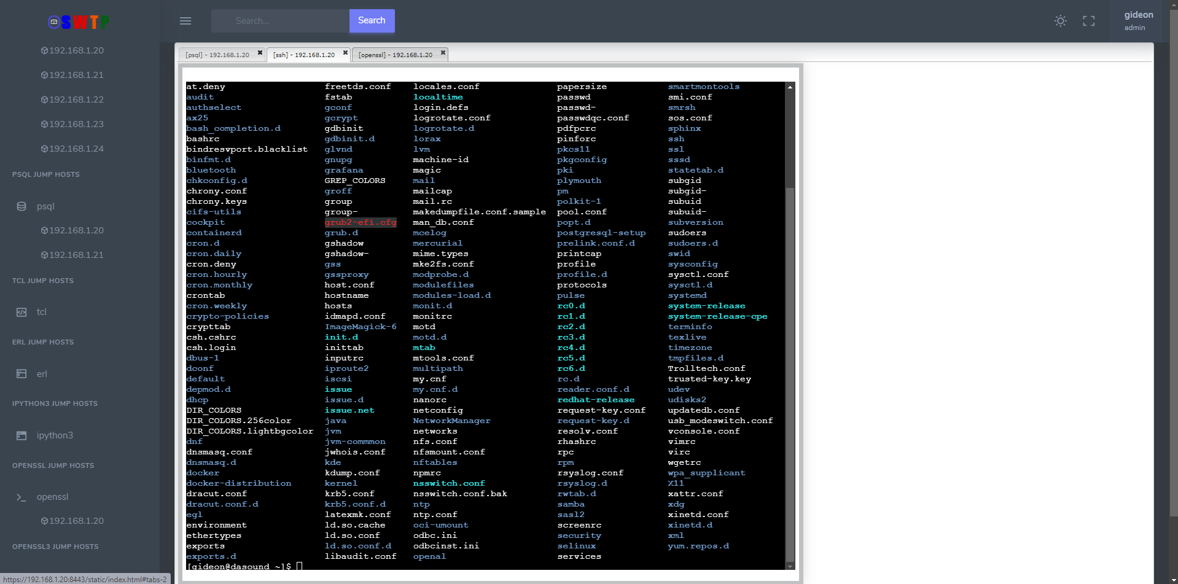
Task: Click the hamburger menu icon
Action: (x=185, y=21)
